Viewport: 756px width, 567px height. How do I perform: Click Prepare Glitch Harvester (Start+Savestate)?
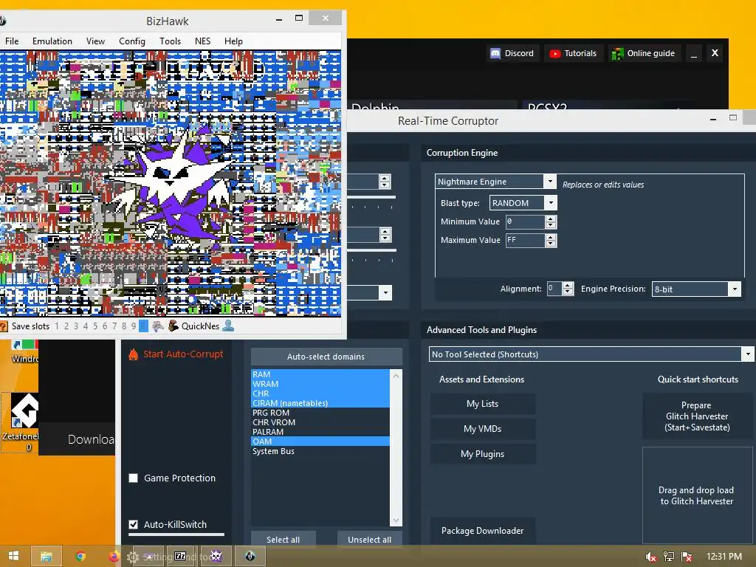tap(697, 416)
